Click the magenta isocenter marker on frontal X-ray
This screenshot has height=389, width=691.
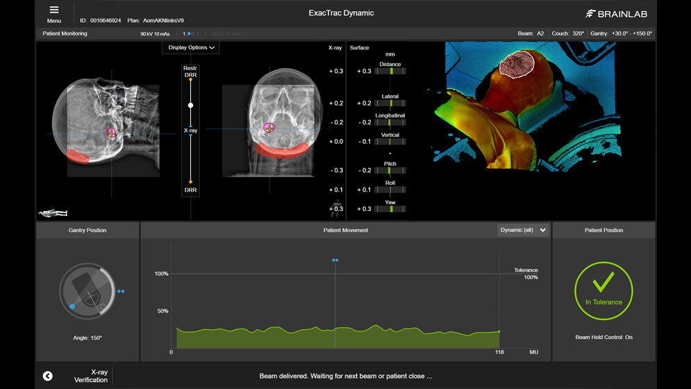pyautogui.click(x=269, y=128)
